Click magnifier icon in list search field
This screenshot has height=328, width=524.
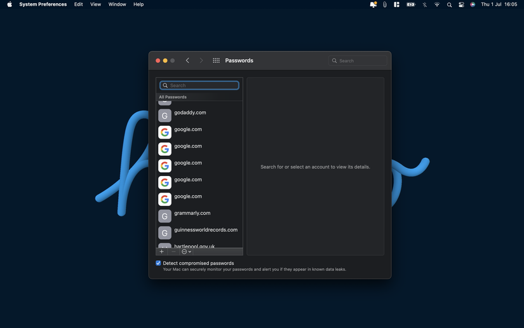[165, 85]
